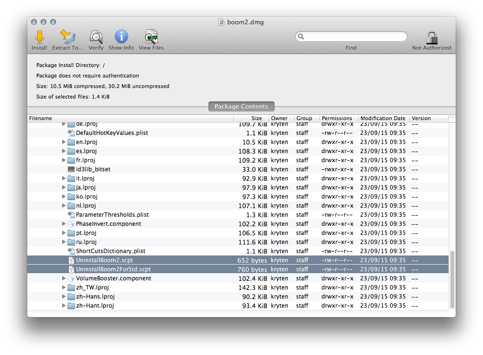
Task: Expand the en.lproj folder
Action: [x=64, y=142]
